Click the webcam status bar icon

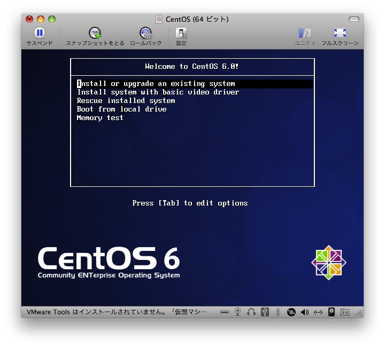[x=237, y=312]
